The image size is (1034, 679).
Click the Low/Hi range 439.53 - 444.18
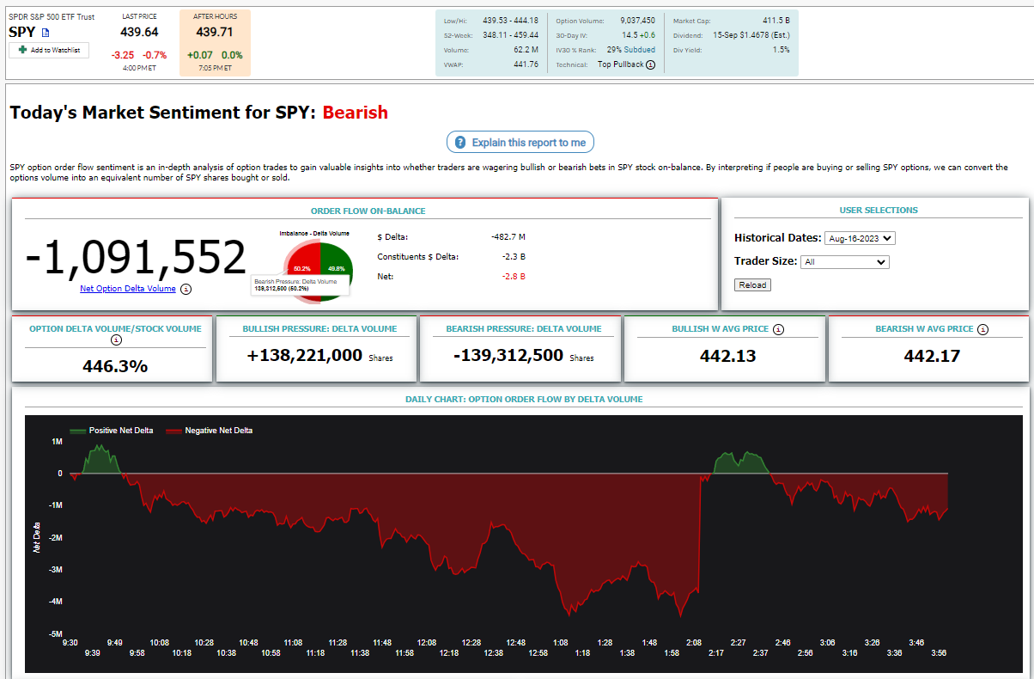coord(512,20)
